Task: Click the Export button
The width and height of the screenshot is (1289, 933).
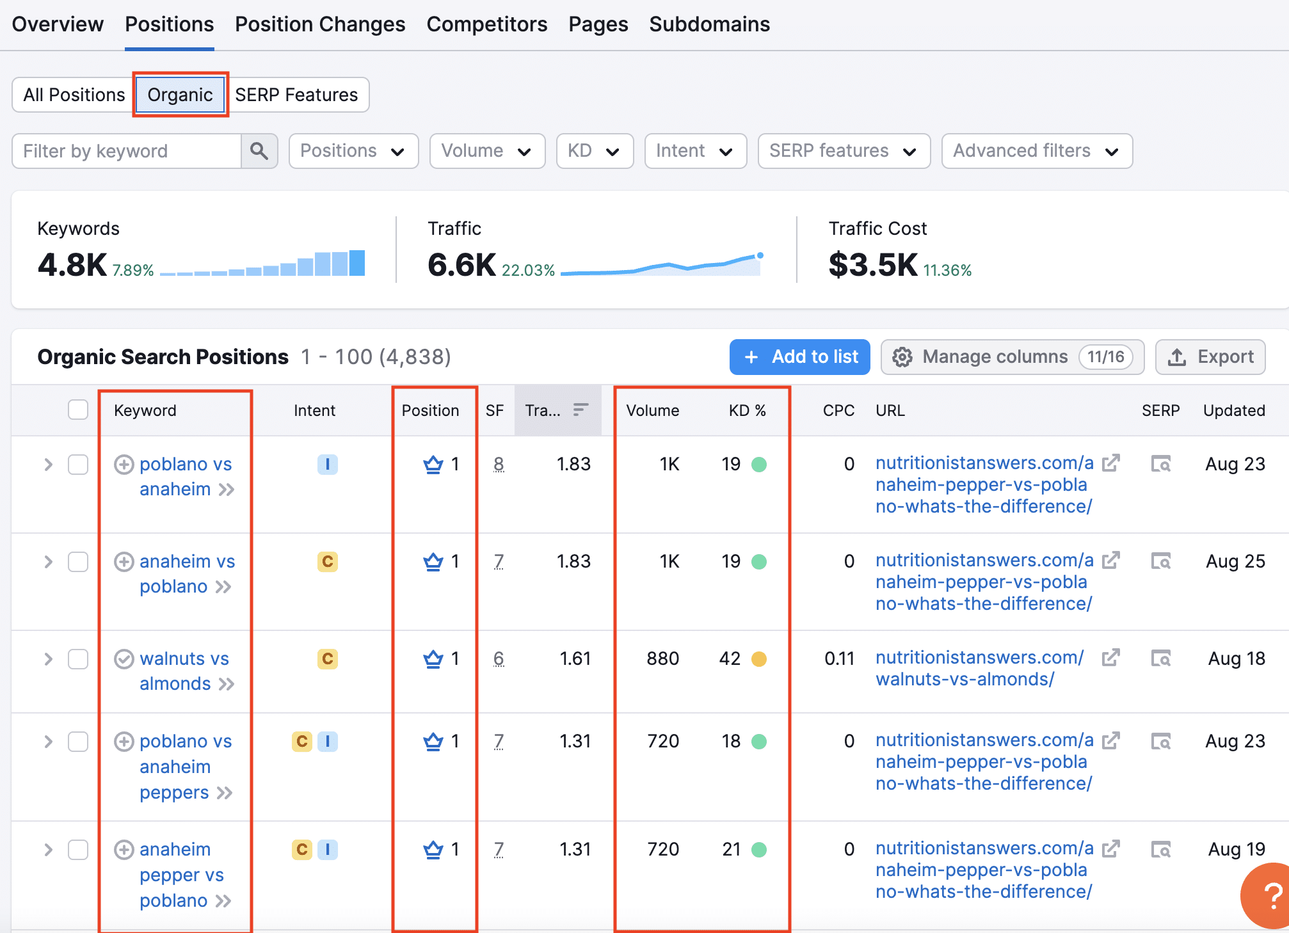Action: 1210,357
